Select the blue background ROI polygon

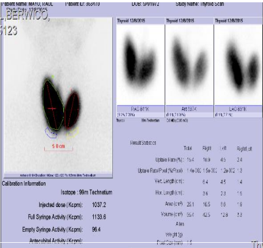pos(51,133)
